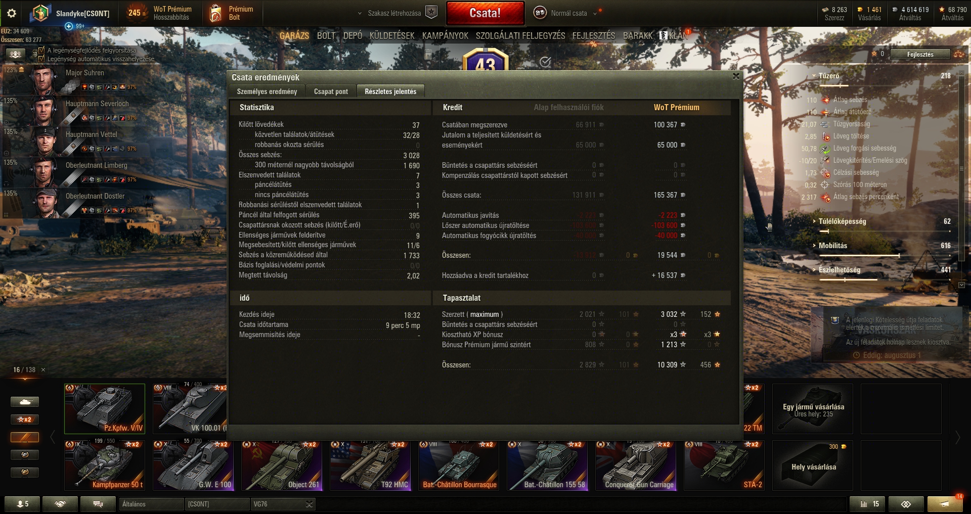The width and height of the screenshot is (971, 514).
Task: Open the contacts list button showing 5
Action: coord(22,504)
